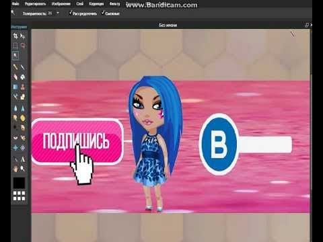Viewport: 323px width, 242px height.
Task: Select the Zoom magnifier tool
Action: 23,169
